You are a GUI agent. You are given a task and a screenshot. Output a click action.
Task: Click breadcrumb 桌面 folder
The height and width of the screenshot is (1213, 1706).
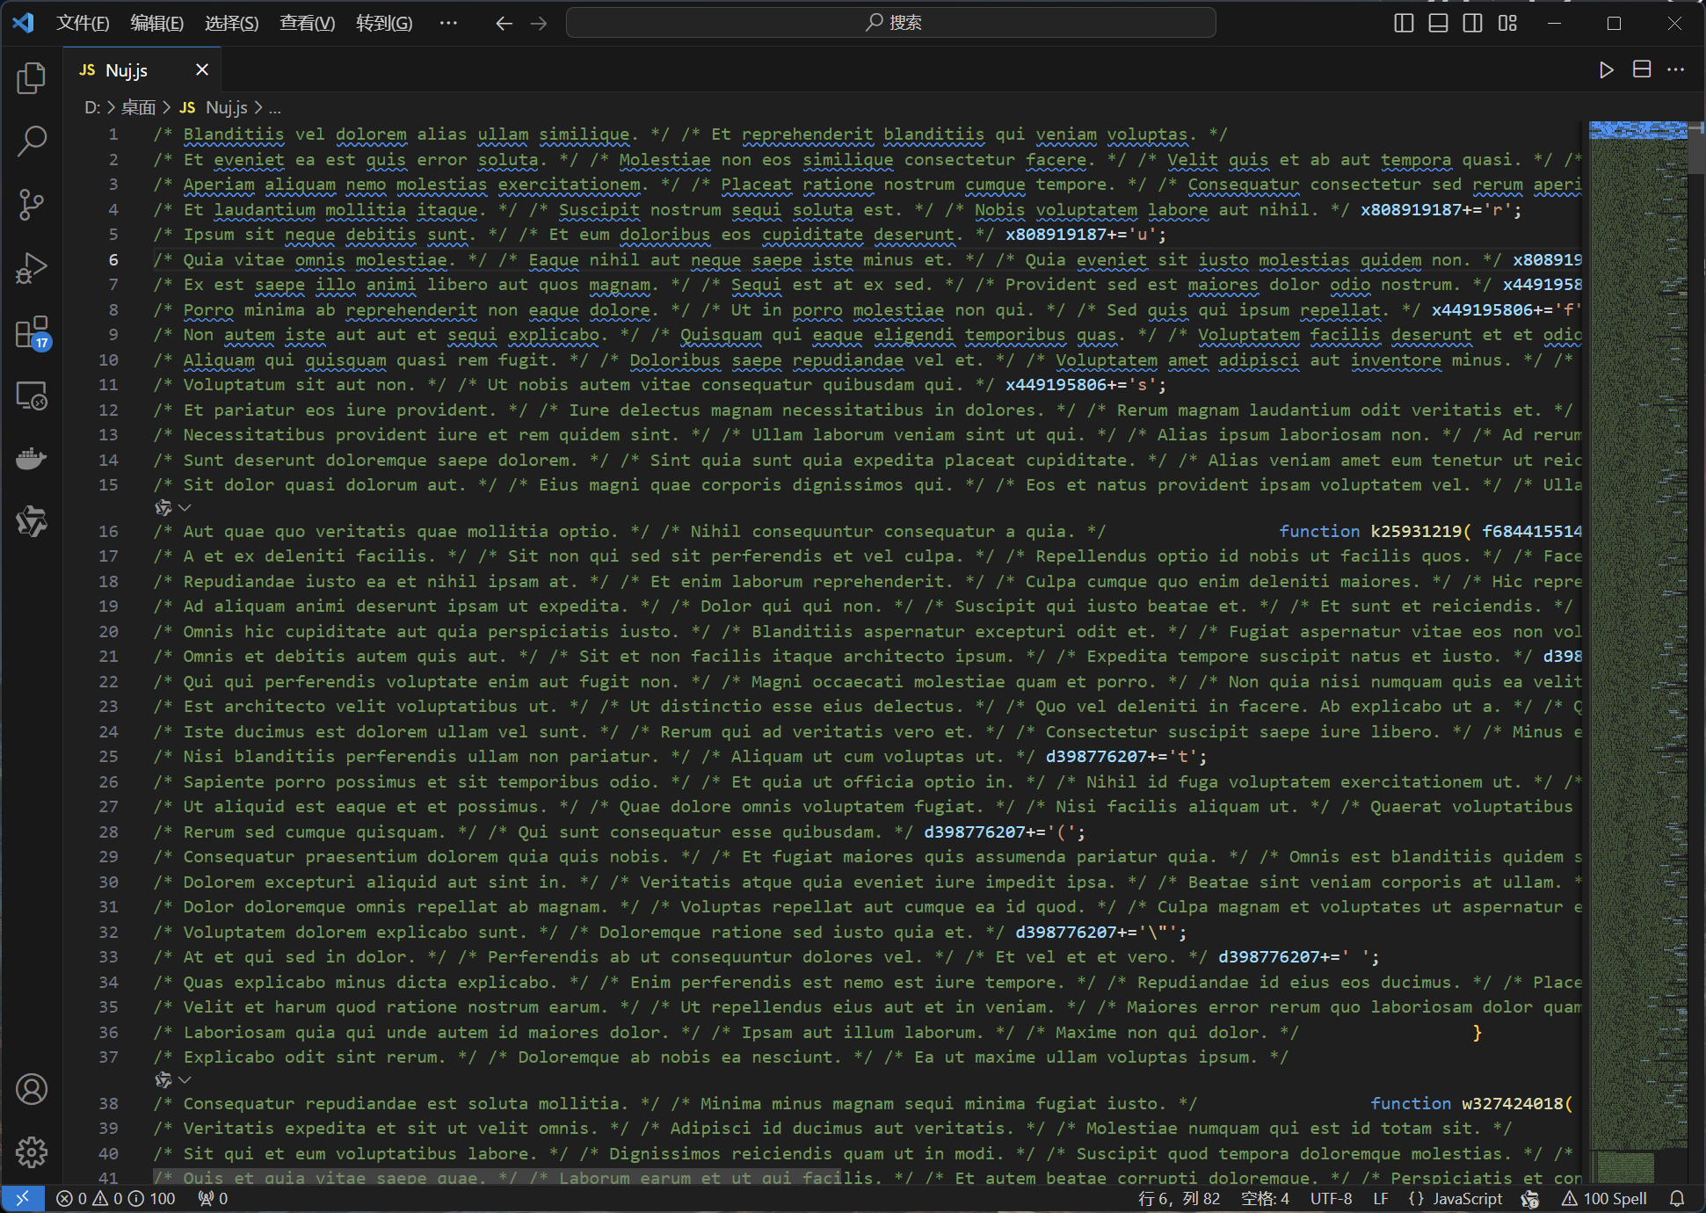coord(138,107)
